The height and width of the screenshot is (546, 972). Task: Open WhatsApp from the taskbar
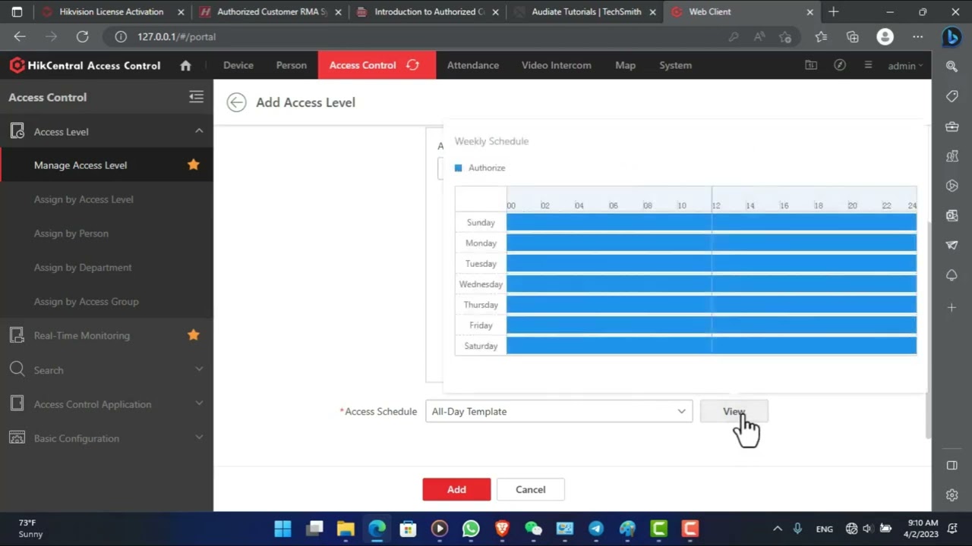pos(471,529)
